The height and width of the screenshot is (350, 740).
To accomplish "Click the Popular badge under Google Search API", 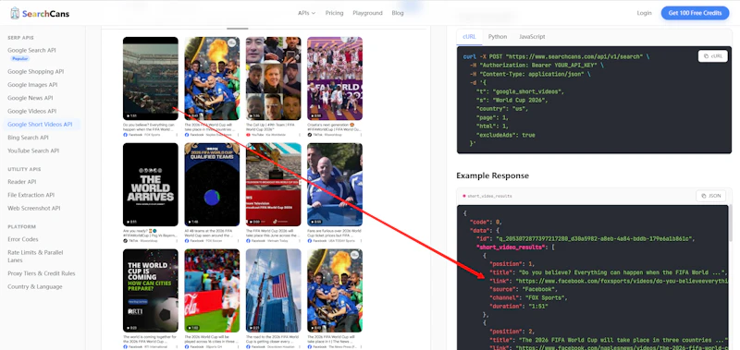I will tap(20, 59).
